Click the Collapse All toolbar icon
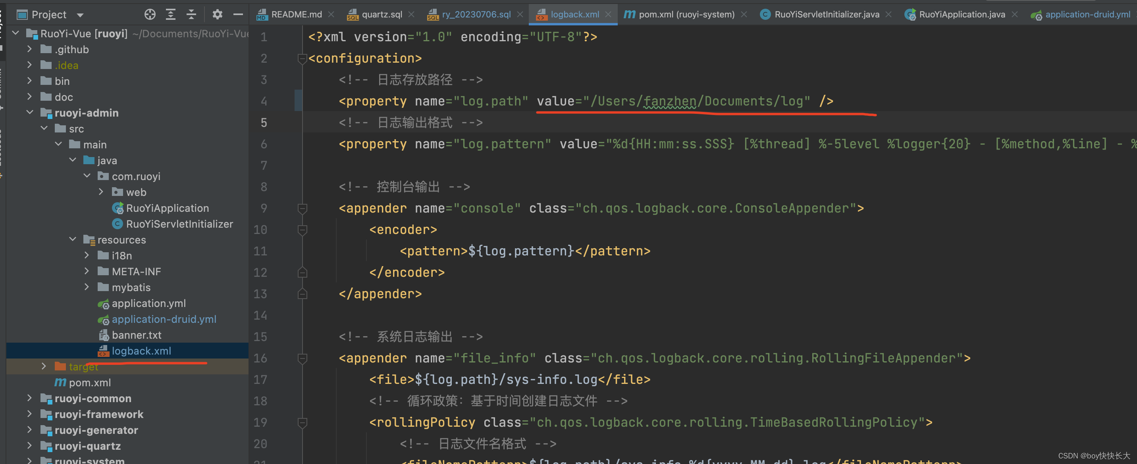The width and height of the screenshot is (1137, 464). [191, 15]
